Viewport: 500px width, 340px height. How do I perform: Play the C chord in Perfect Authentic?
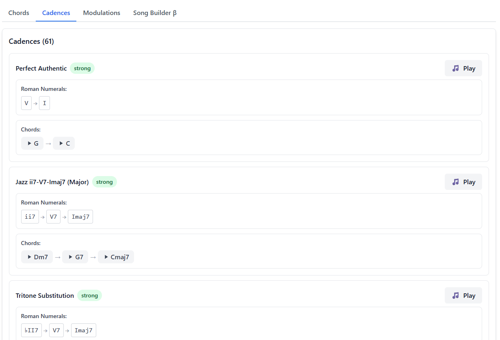(64, 143)
